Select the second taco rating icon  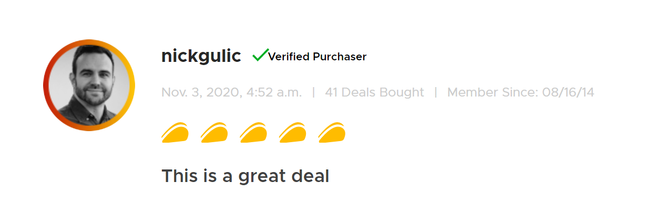[214, 132]
